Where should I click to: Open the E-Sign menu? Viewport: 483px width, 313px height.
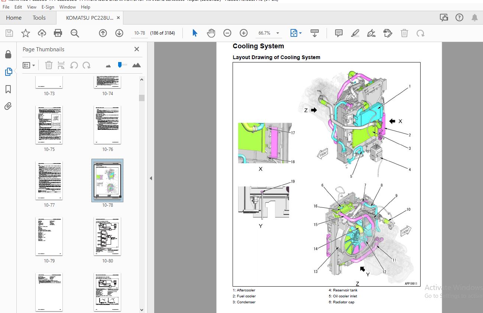pyautogui.click(x=48, y=7)
